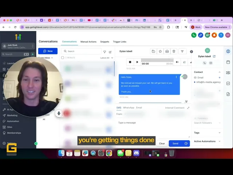Open Marketing in sidebar
The height and width of the screenshot is (175, 233).
click(12, 116)
